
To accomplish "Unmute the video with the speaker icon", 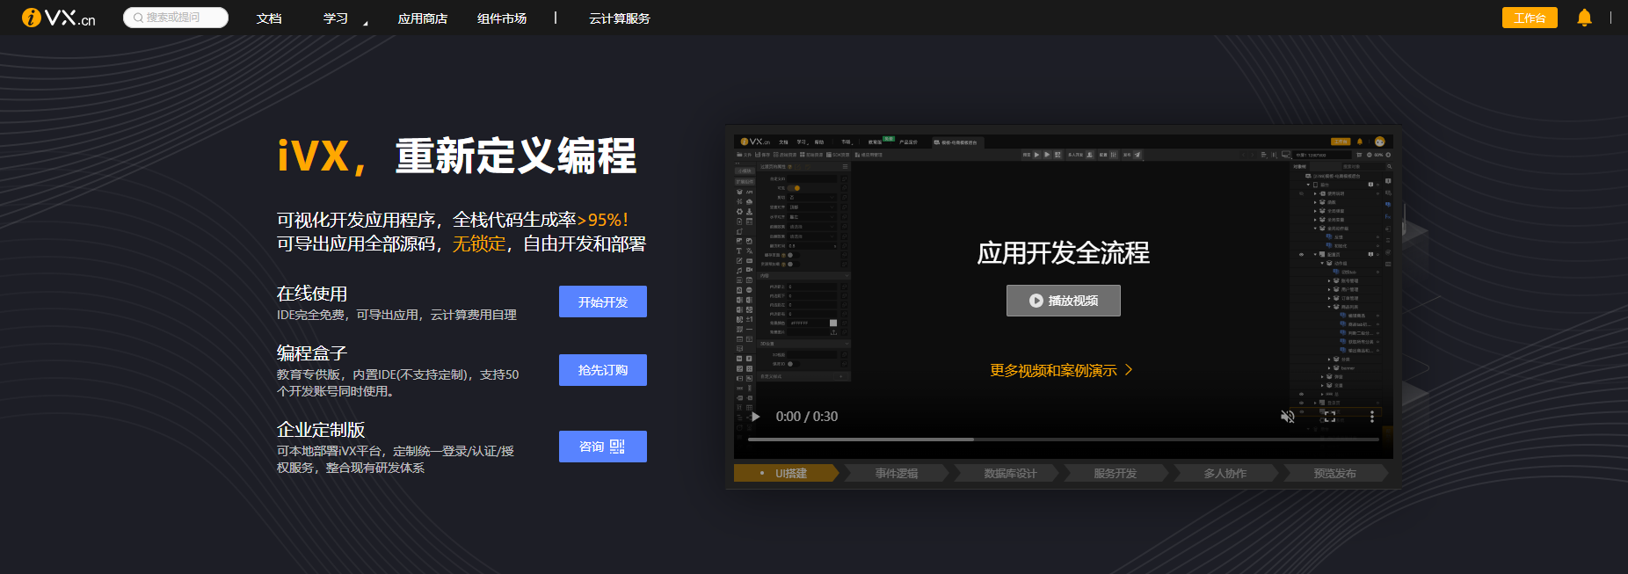I will tap(1287, 417).
